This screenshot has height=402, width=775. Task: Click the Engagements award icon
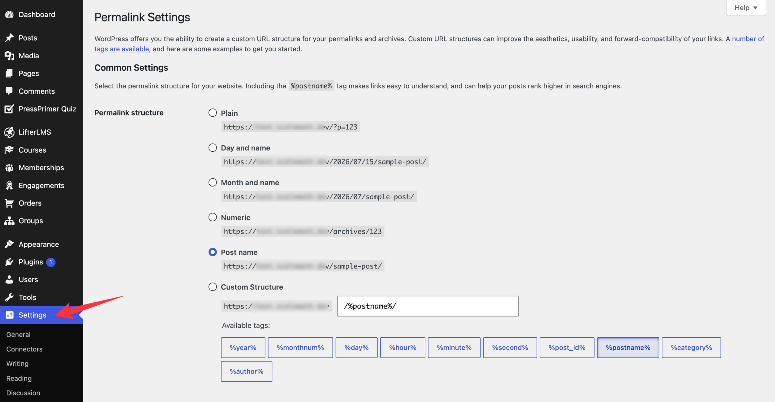(x=9, y=185)
